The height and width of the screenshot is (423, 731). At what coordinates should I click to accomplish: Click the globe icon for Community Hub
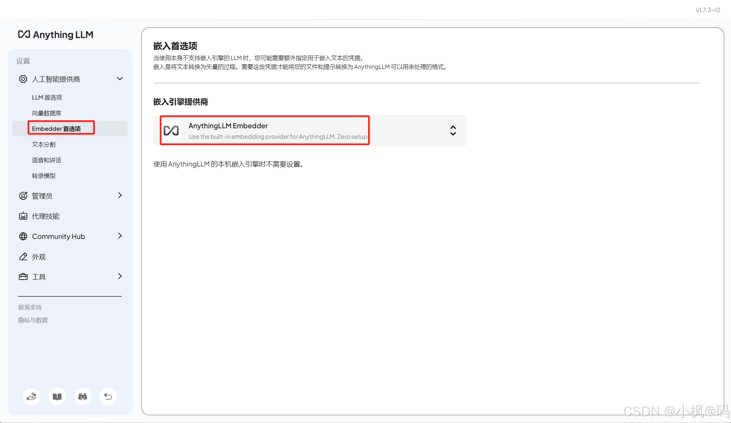23,236
